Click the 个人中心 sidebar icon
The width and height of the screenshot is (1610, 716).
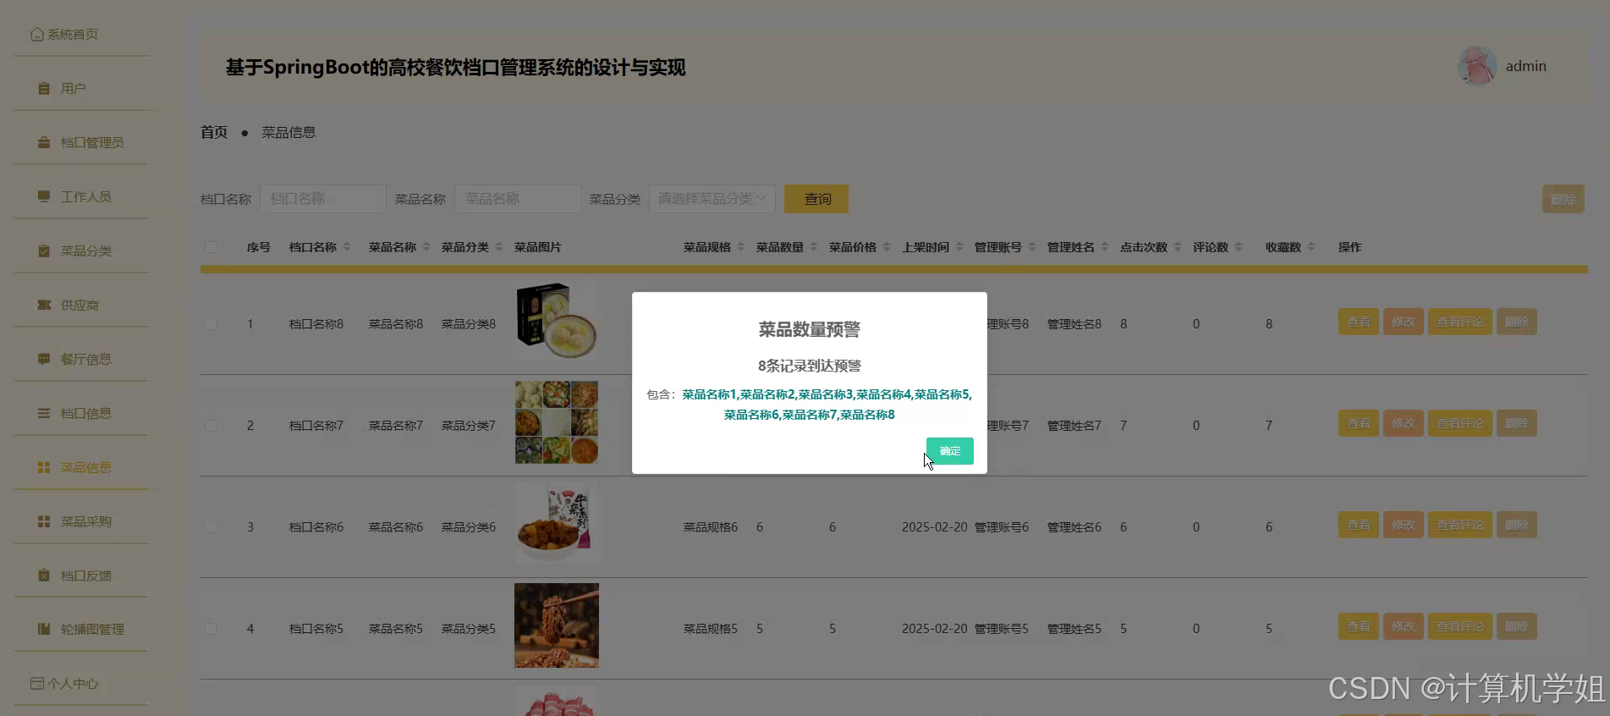37,683
